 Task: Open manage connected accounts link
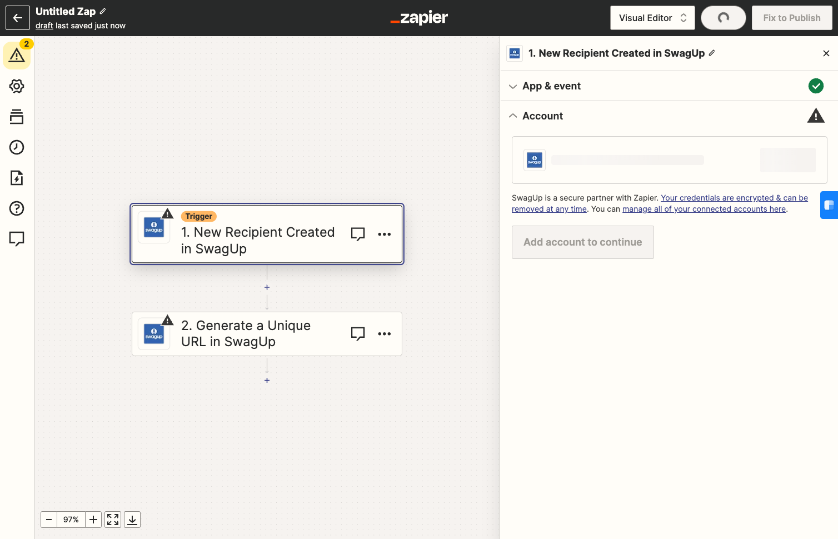pyautogui.click(x=704, y=209)
